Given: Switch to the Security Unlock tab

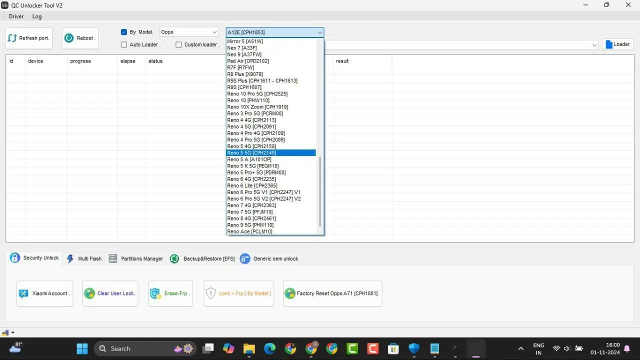Looking at the screenshot, I should pos(34,258).
